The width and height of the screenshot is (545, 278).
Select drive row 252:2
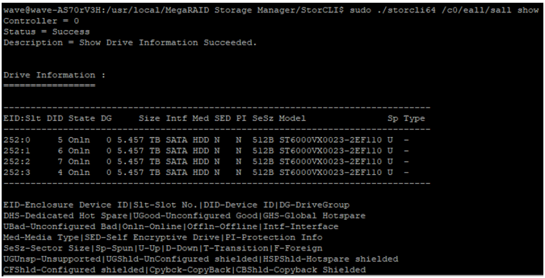(206, 161)
